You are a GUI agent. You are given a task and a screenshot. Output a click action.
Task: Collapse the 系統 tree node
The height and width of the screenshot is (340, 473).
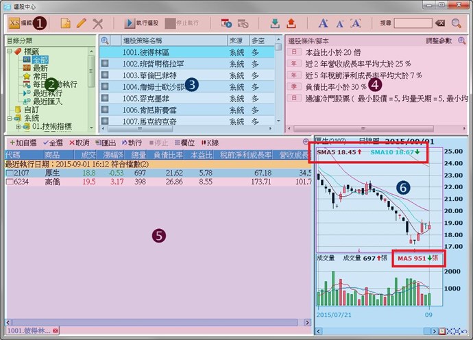coord(10,119)
